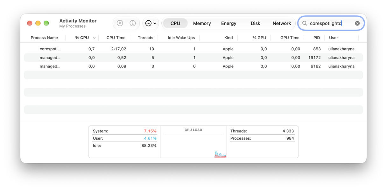
Task: Switch to the Network tab
Action: point(282,23)
